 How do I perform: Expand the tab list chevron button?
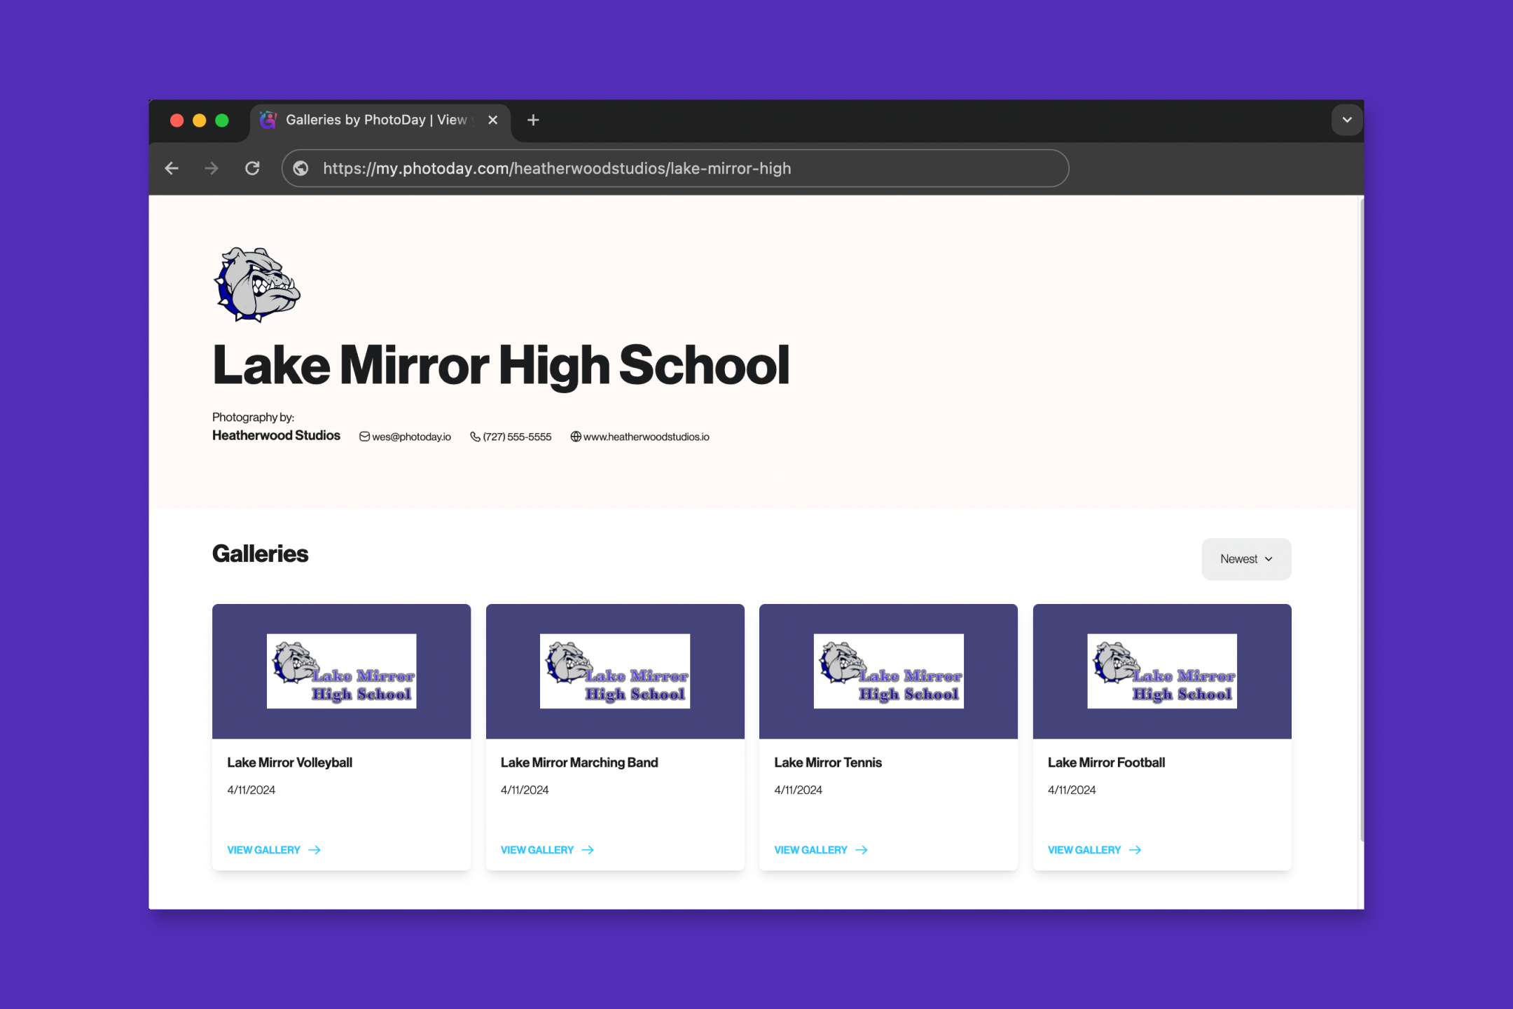[1346, 120]
